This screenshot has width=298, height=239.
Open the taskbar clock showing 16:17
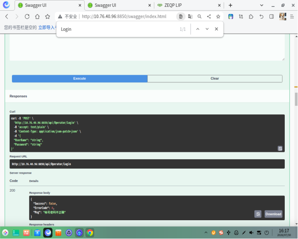point(284,232)
